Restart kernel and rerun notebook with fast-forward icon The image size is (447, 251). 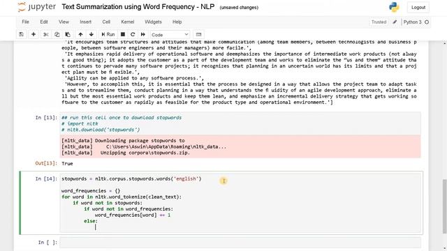[x=142, y=34]
